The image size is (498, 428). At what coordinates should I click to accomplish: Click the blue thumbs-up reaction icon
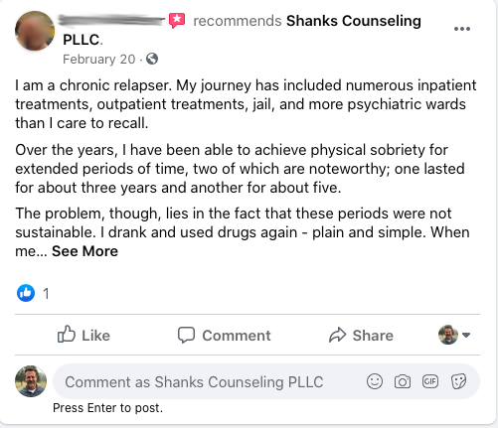point(26,293)
